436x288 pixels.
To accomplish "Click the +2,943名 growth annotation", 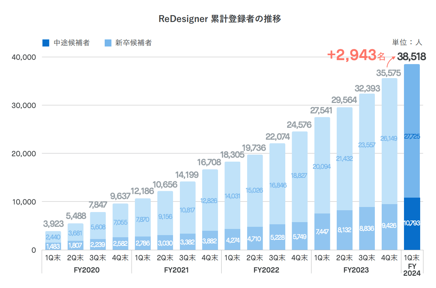I will pyautogui.click(x=356, y=55).
